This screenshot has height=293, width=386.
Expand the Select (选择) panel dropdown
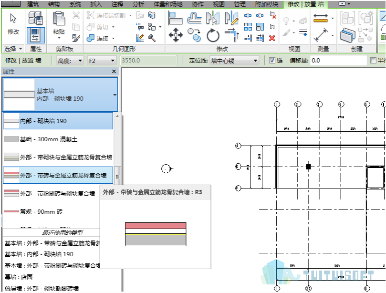21,49
